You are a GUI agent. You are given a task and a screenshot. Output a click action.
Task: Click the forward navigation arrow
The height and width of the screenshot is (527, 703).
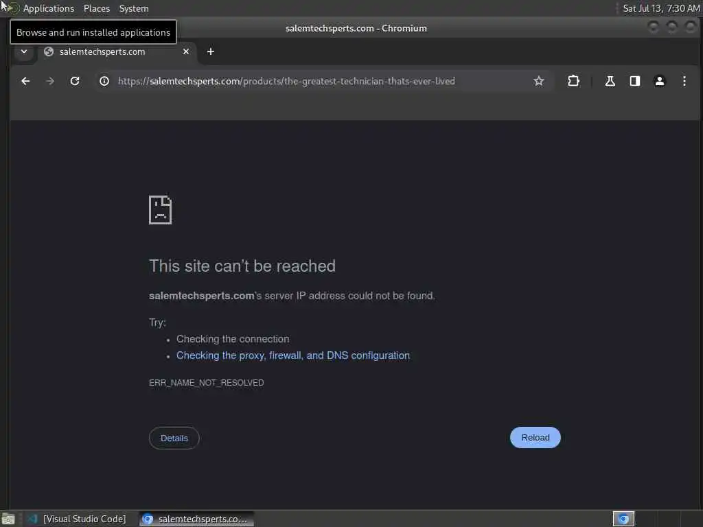(x=50, y=81)
